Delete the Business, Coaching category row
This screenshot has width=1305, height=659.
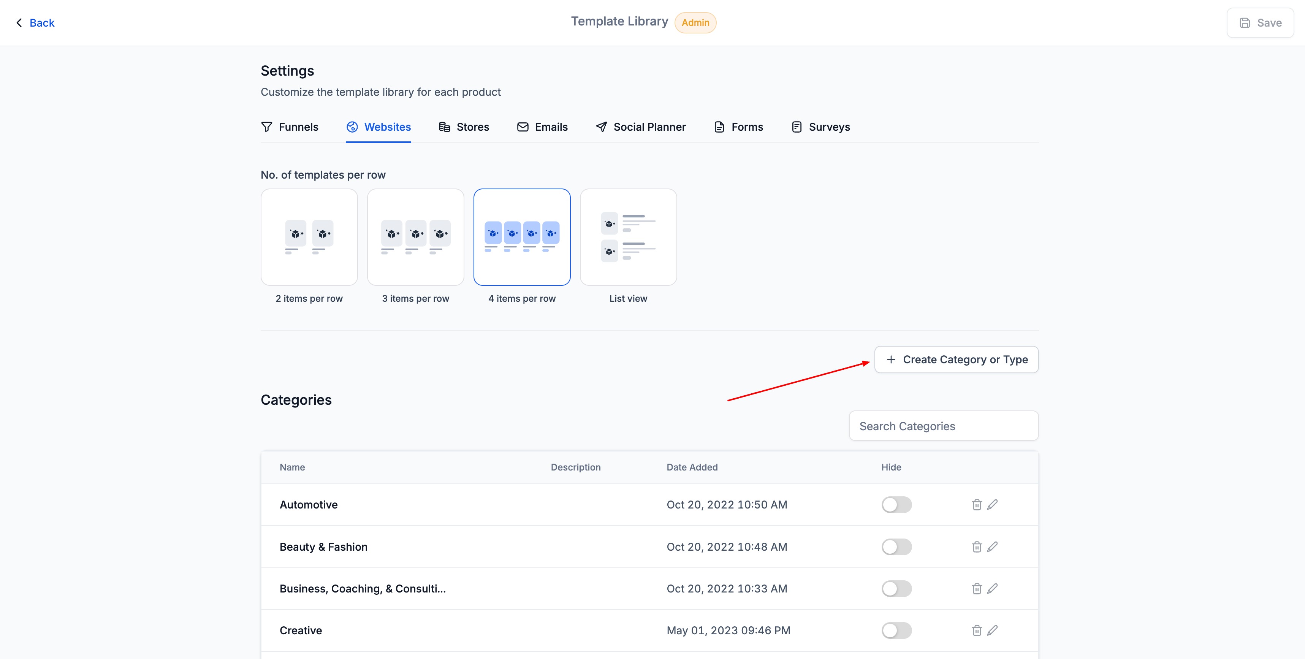pyautogui.click(x=977, y=589)
